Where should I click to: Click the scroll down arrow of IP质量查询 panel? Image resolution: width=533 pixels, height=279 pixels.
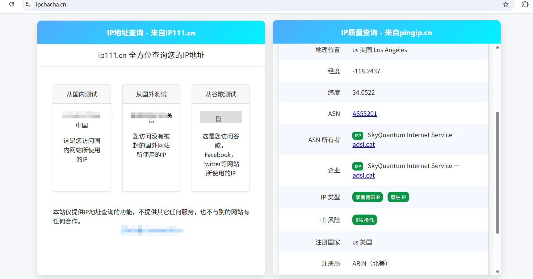tap(497, 272)
